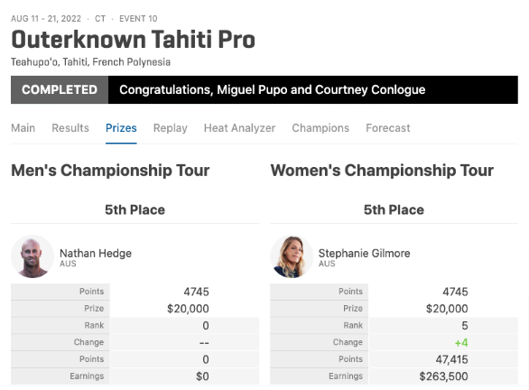Open the Main tab
This screenshot has width=529, height=390.
point(23,128)
